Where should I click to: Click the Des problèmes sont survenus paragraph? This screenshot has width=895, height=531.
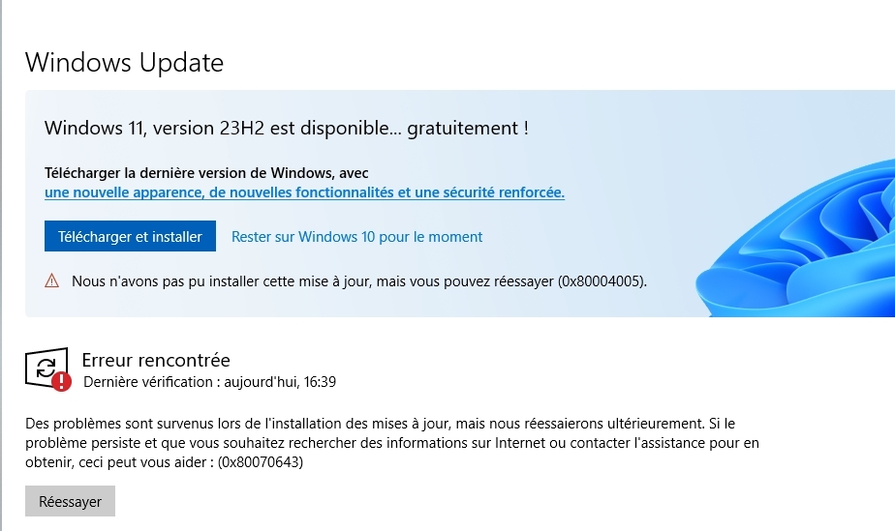[387, 443]
